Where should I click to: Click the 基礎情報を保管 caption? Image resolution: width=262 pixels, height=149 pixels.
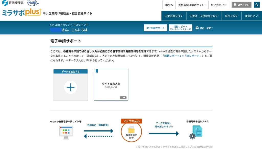(131, 136)
